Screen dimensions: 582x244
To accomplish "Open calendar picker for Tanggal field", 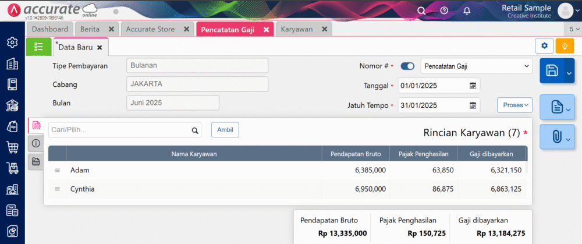I will click(473, 86).
